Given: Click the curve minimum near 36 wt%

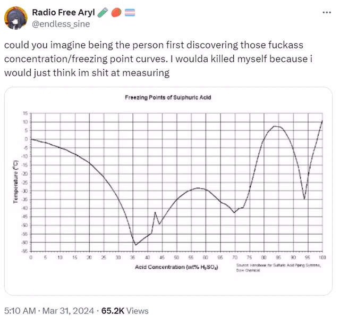Looking at the screenshot, I should pyautogui.click(x=136, y=245).
